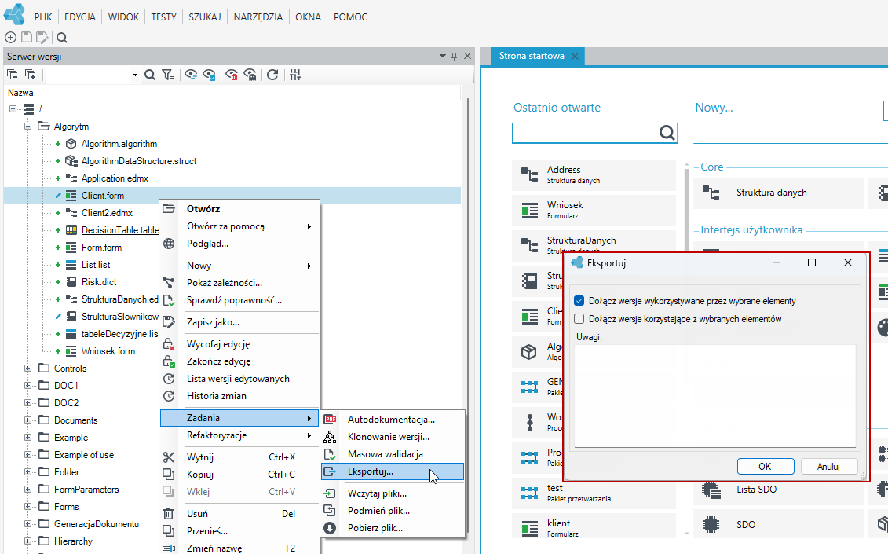
Task: Expand the Controls folder
Action: (27, 369)
